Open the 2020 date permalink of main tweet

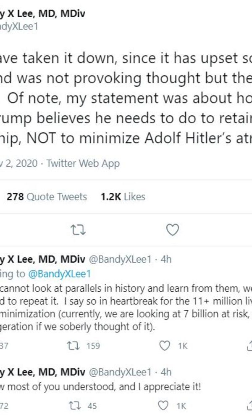pos(19,164)
